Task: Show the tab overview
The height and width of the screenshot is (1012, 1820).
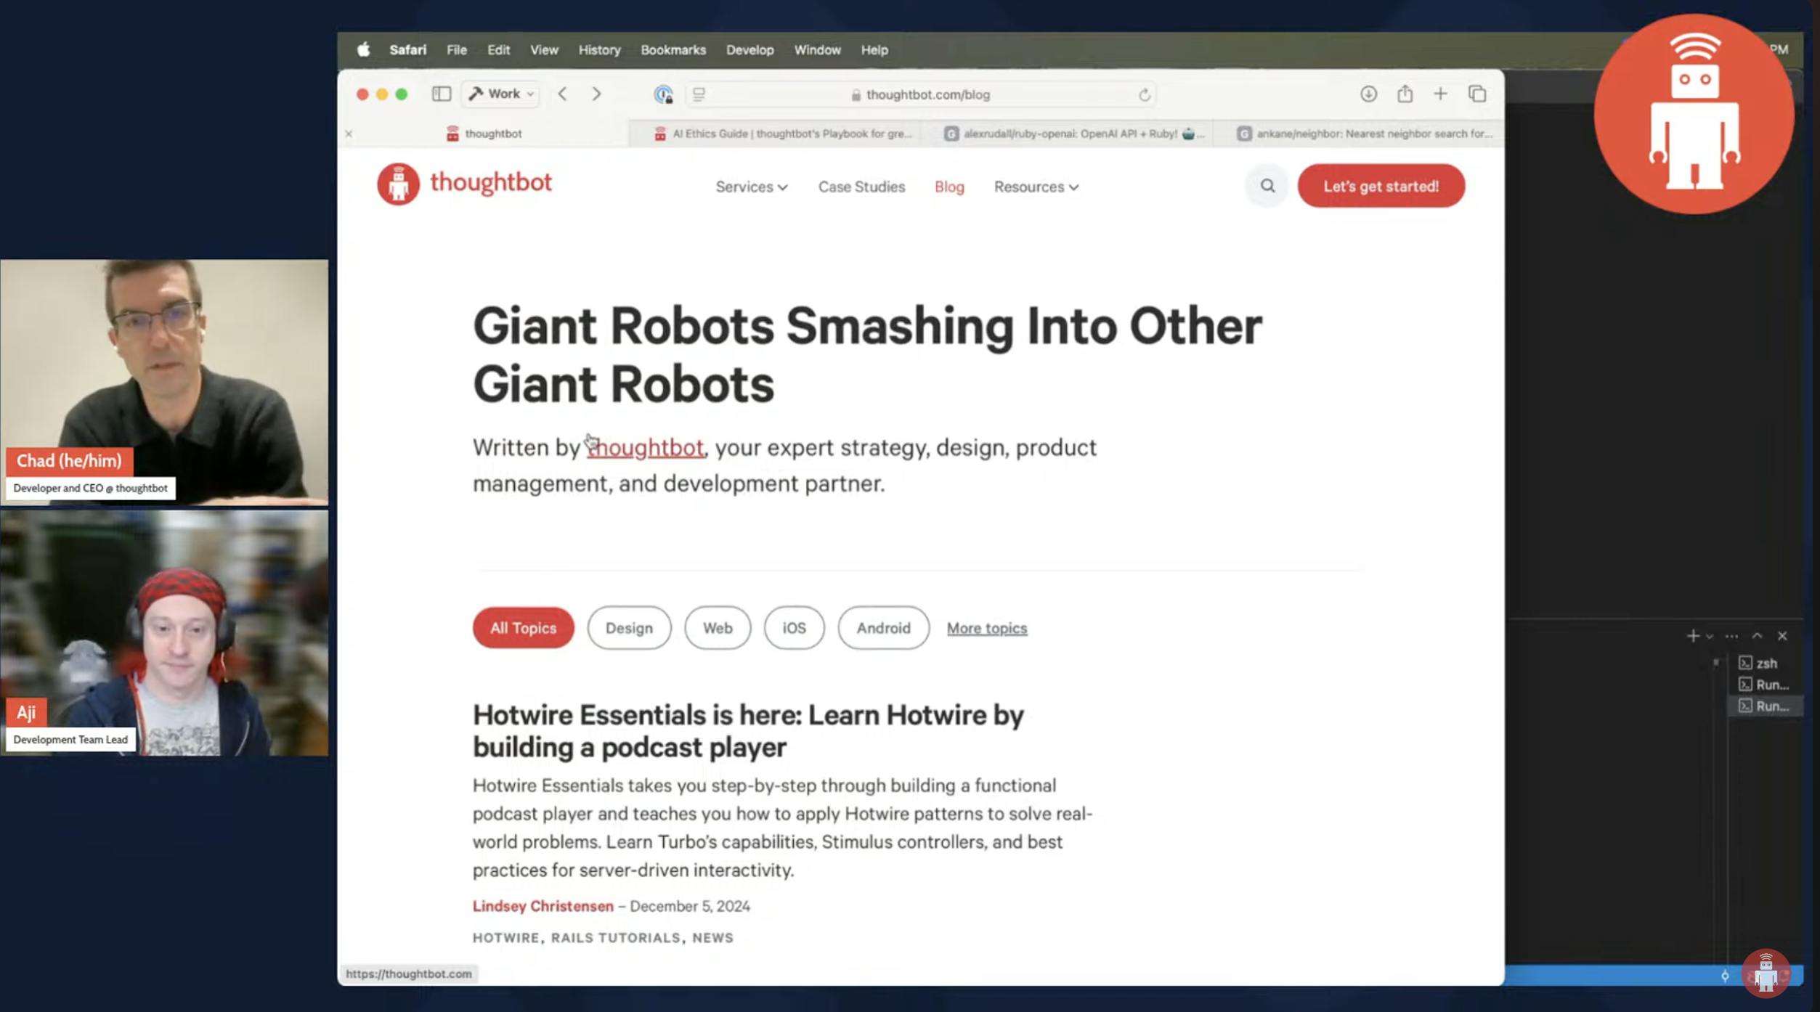Action: tap(1476, 94)
